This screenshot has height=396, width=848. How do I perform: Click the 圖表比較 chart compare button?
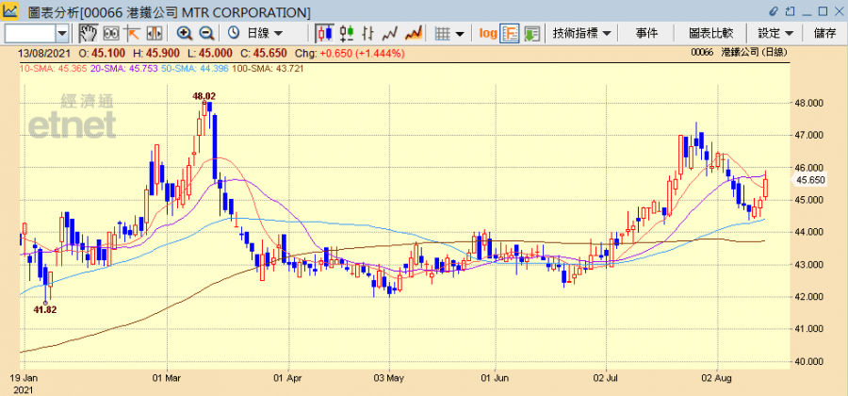pos(710,33)
